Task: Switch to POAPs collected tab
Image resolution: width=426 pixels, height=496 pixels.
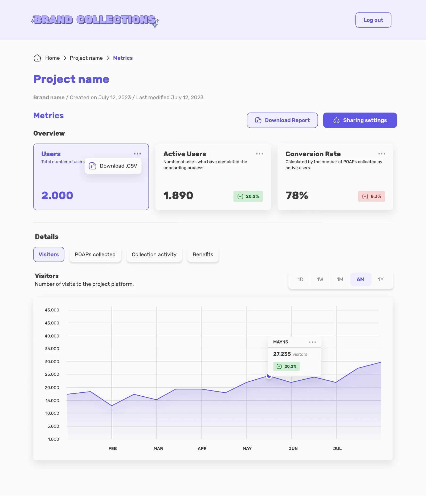Action: 95,254
